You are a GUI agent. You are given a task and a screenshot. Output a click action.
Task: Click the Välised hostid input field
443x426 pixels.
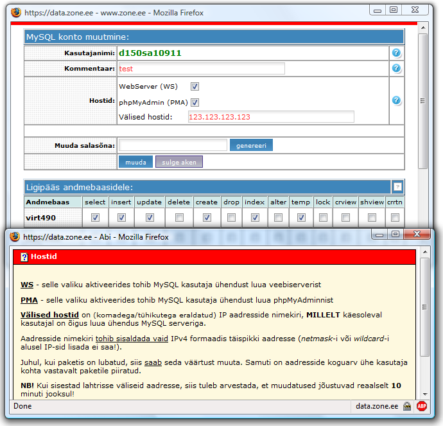point(271,117)
